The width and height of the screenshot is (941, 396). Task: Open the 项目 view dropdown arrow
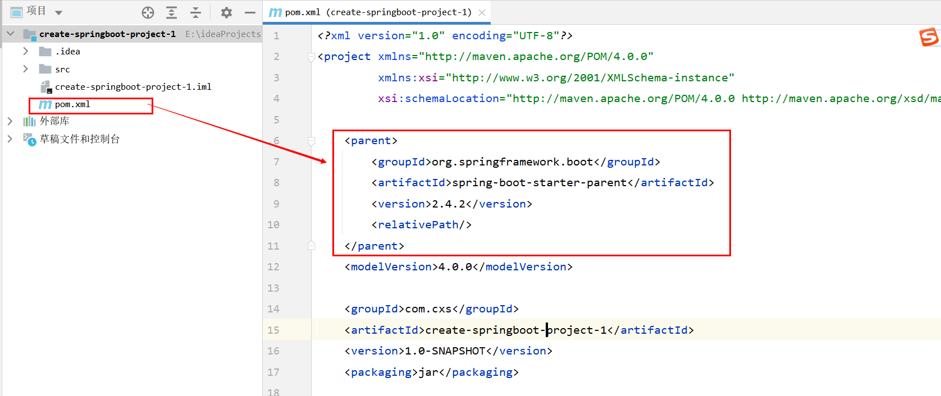point(58,12)
